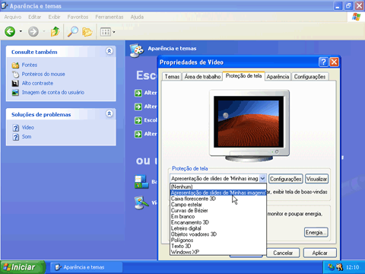Switch to the Aparência tab
365x274 pixels.
point(278,77)
